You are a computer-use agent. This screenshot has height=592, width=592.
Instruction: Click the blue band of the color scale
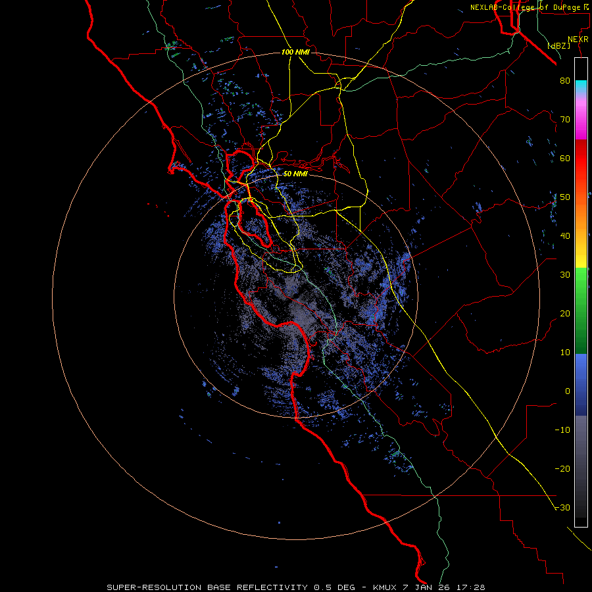(581, 385)
